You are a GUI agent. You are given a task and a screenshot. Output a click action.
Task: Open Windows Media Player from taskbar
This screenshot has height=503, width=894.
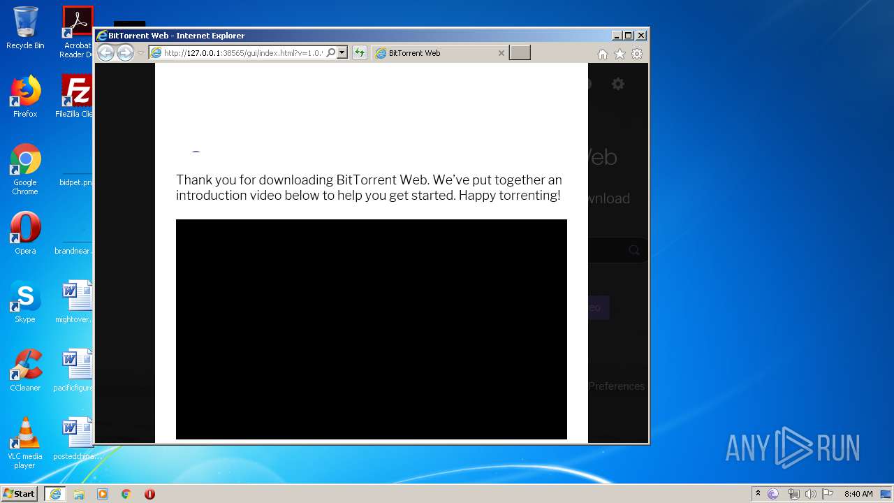coord(103,494)
